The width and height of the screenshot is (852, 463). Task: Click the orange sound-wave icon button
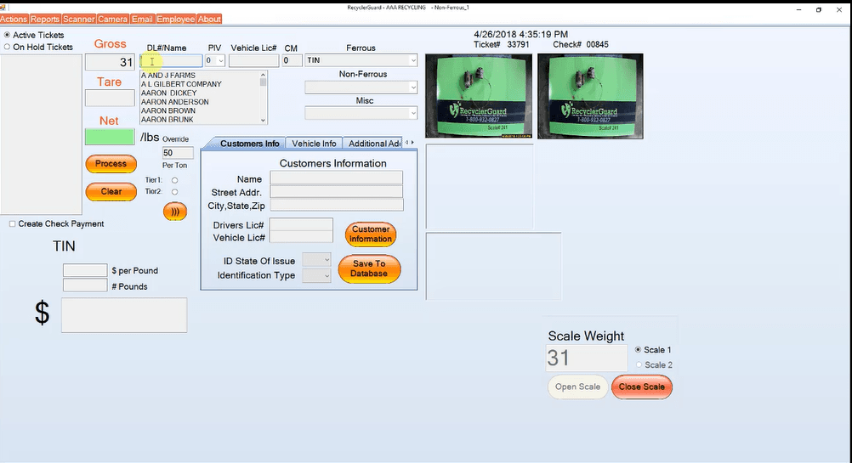pos(175,212)
